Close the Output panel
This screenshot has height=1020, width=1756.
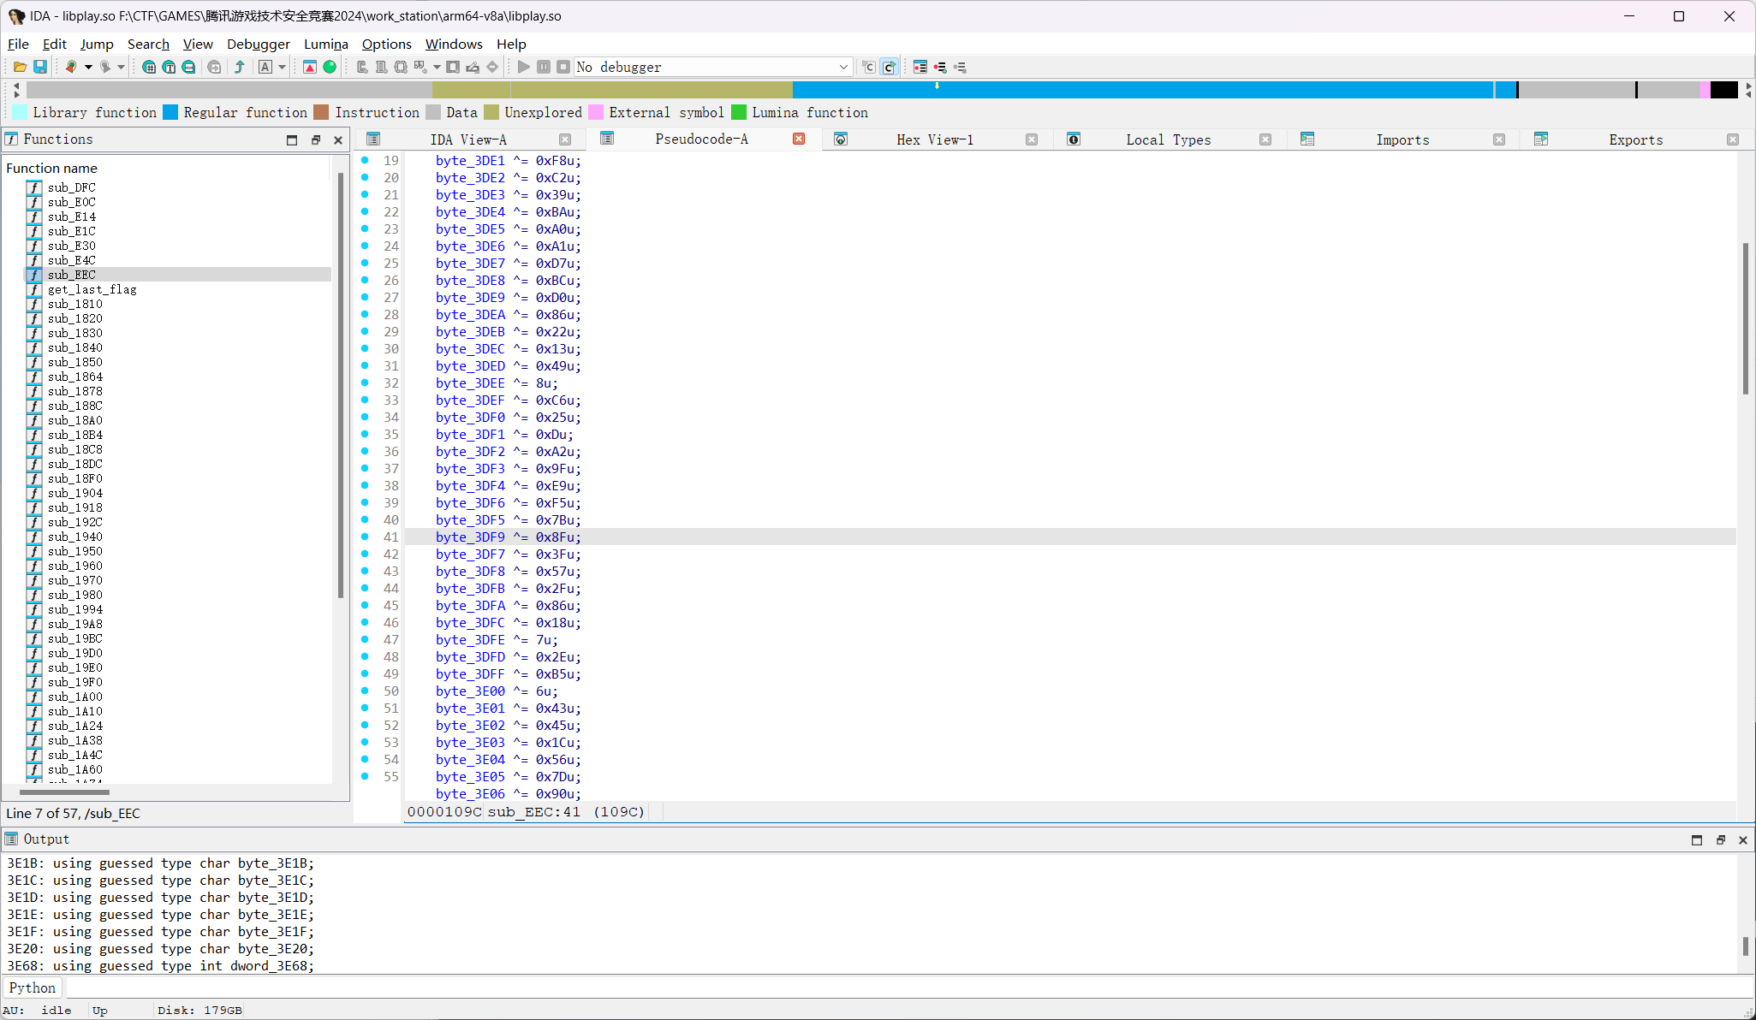(x=1743, y=839)
